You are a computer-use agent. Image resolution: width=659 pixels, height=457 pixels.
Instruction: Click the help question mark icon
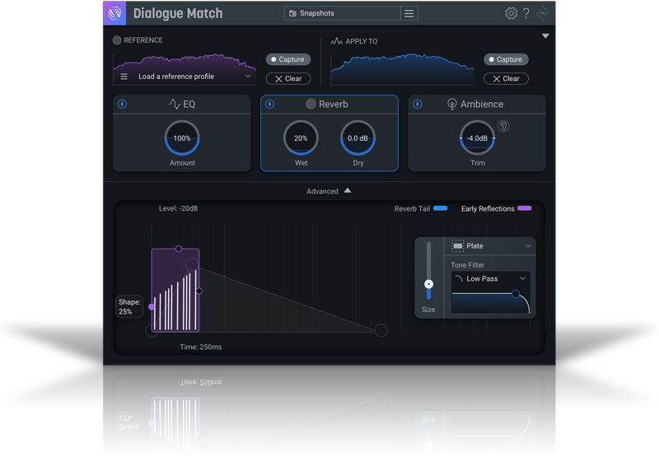tap(526, 13)
